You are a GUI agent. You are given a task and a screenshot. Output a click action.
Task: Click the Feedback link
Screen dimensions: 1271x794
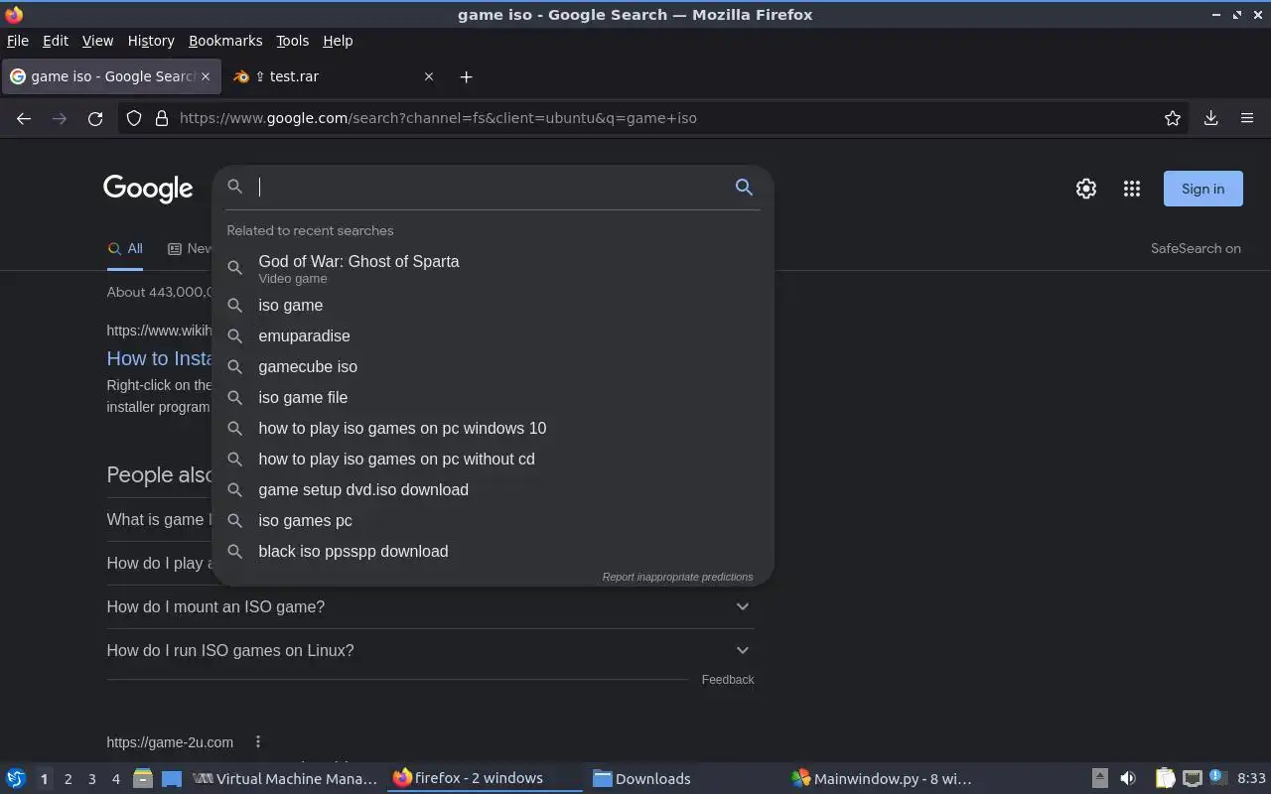728,680
